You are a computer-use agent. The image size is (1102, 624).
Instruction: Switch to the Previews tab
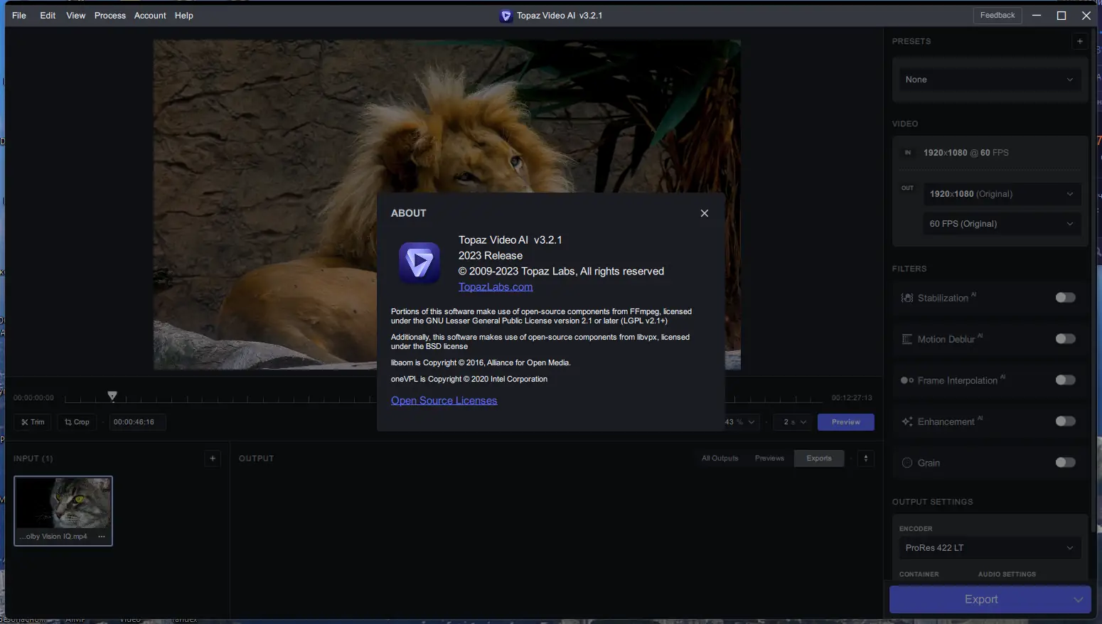(x=769, y=458)
